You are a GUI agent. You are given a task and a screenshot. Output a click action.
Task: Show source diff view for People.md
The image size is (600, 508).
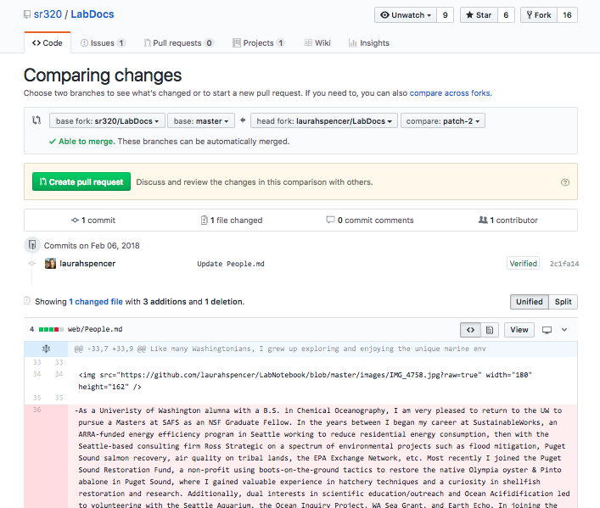[x=470, y=330]
